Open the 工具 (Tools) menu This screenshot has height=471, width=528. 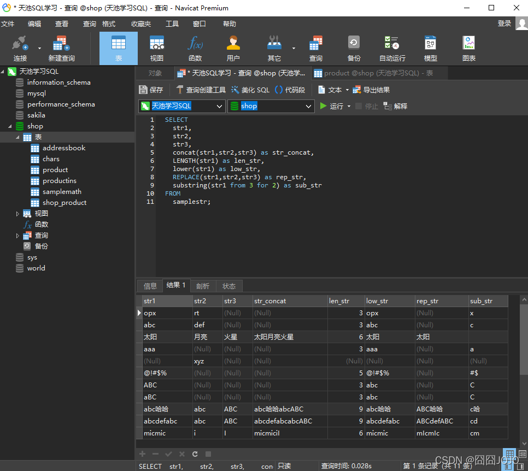(172, 24)
